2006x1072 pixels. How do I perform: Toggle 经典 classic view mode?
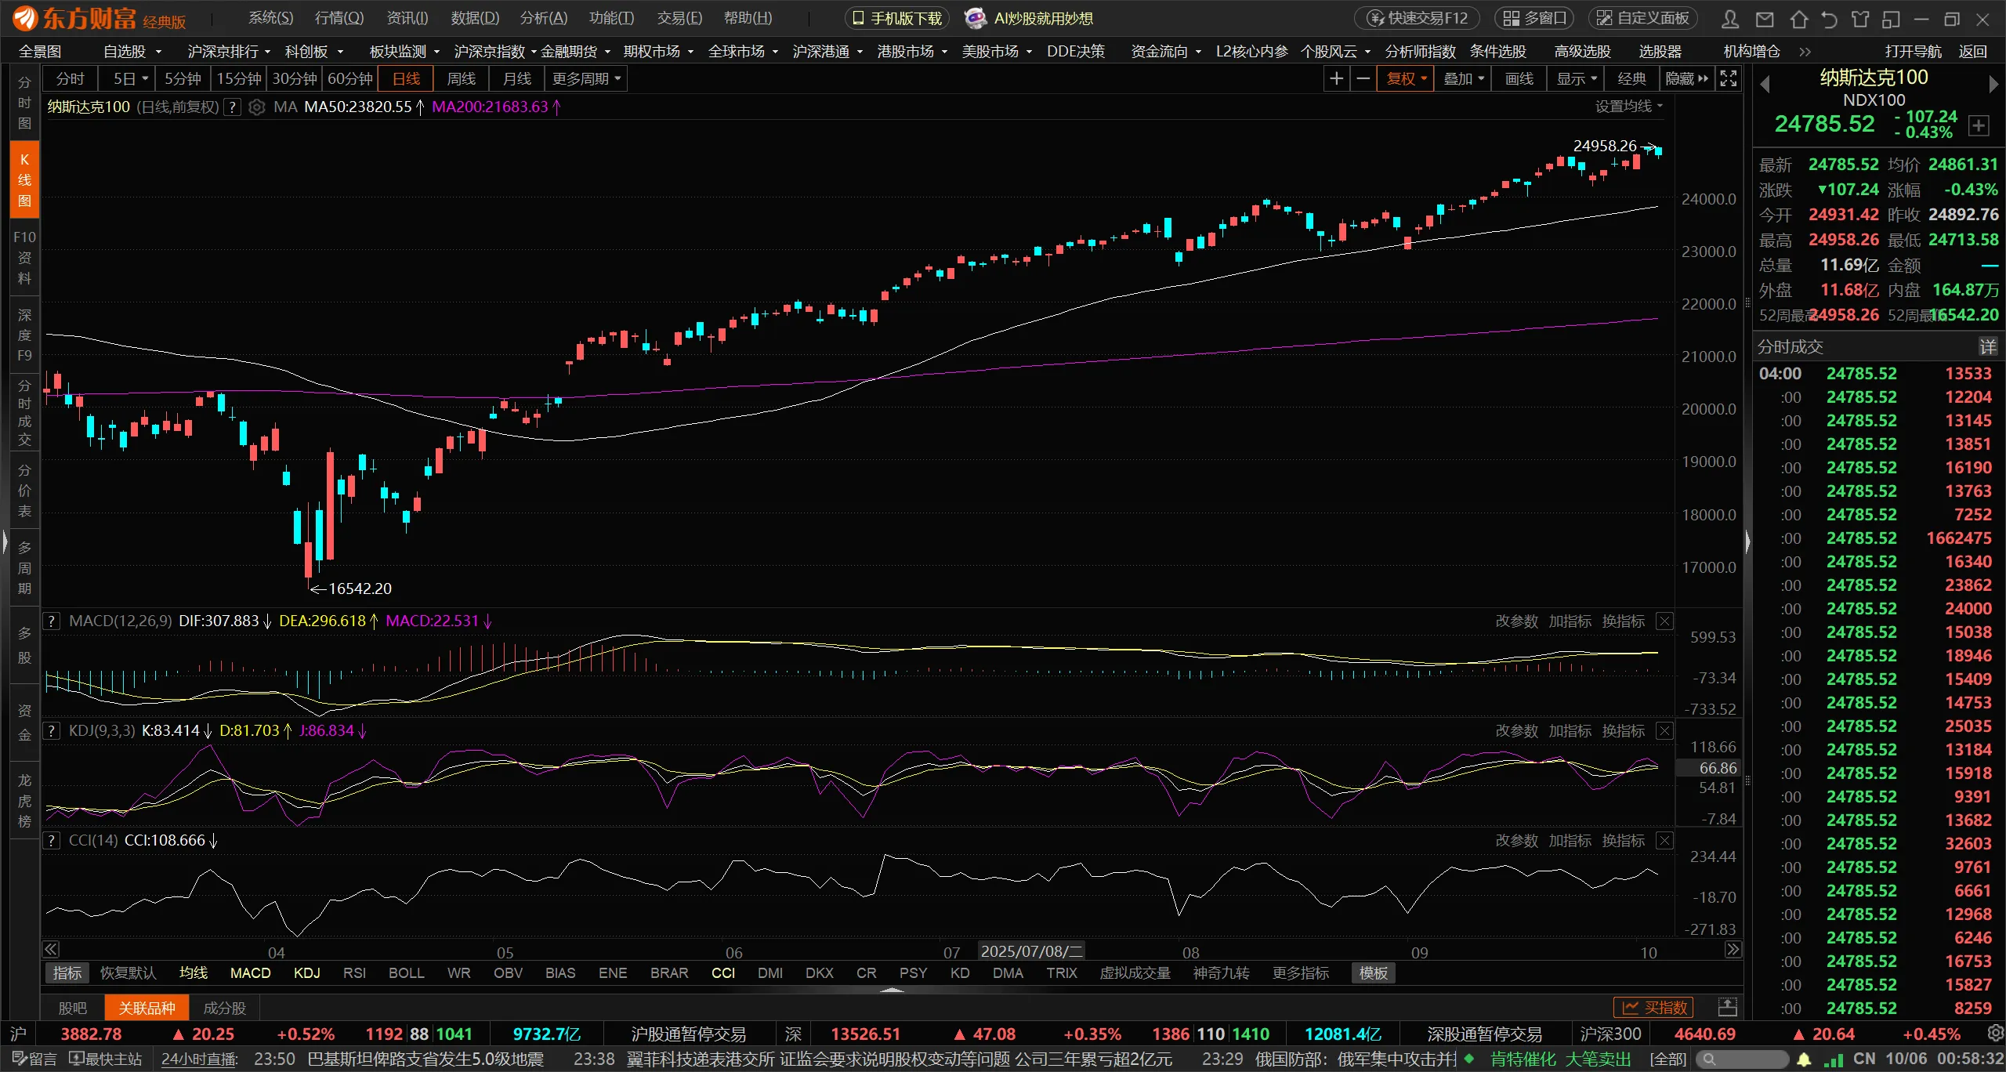point(1631,78)
